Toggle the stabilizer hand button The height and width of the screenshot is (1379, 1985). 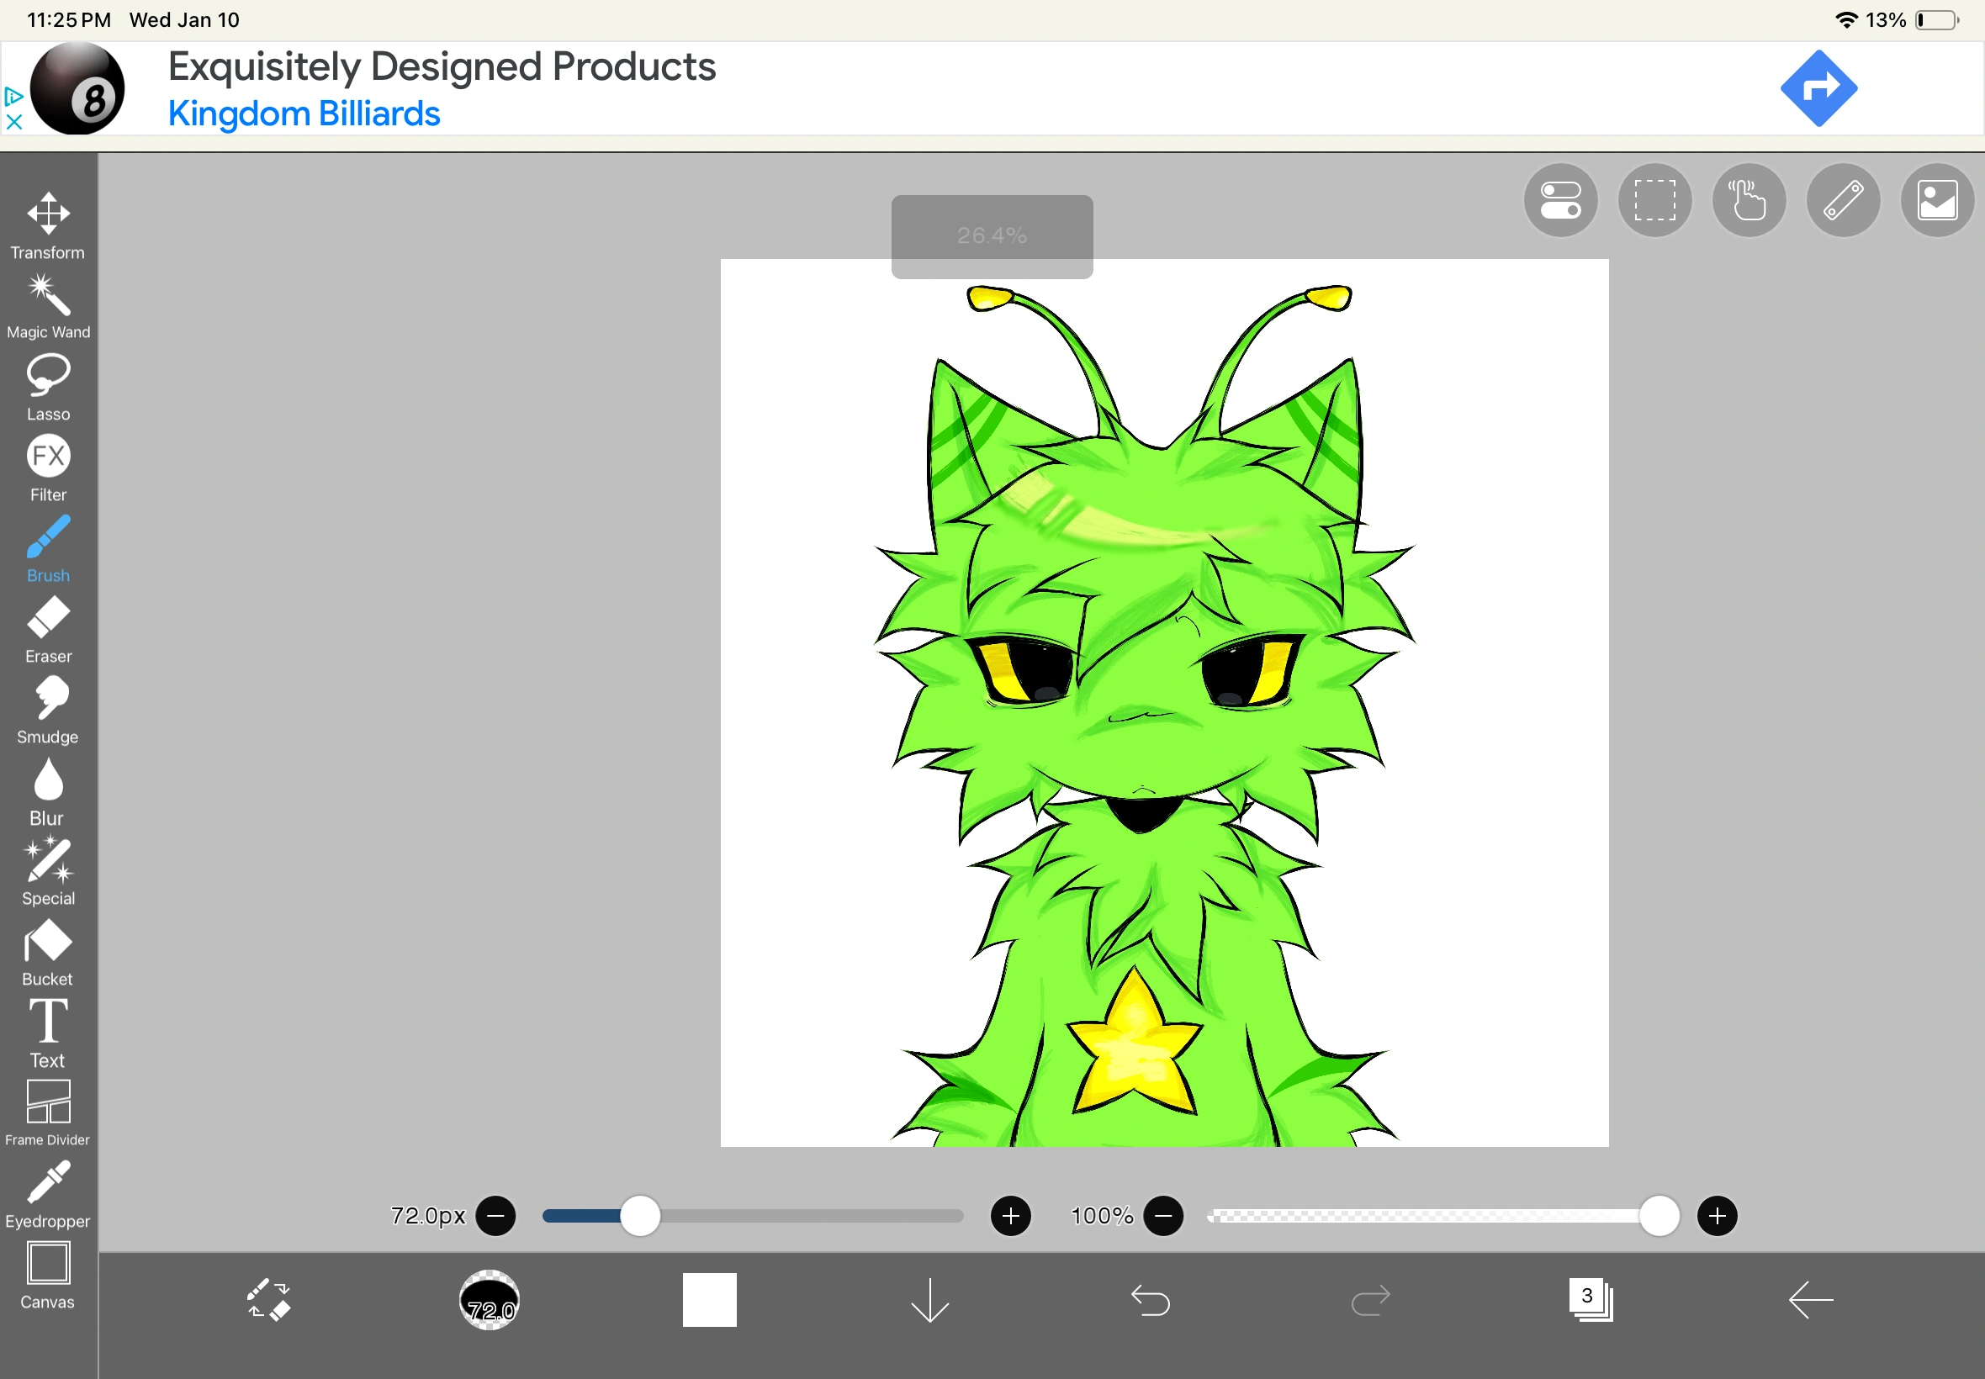pos(1748,200)
